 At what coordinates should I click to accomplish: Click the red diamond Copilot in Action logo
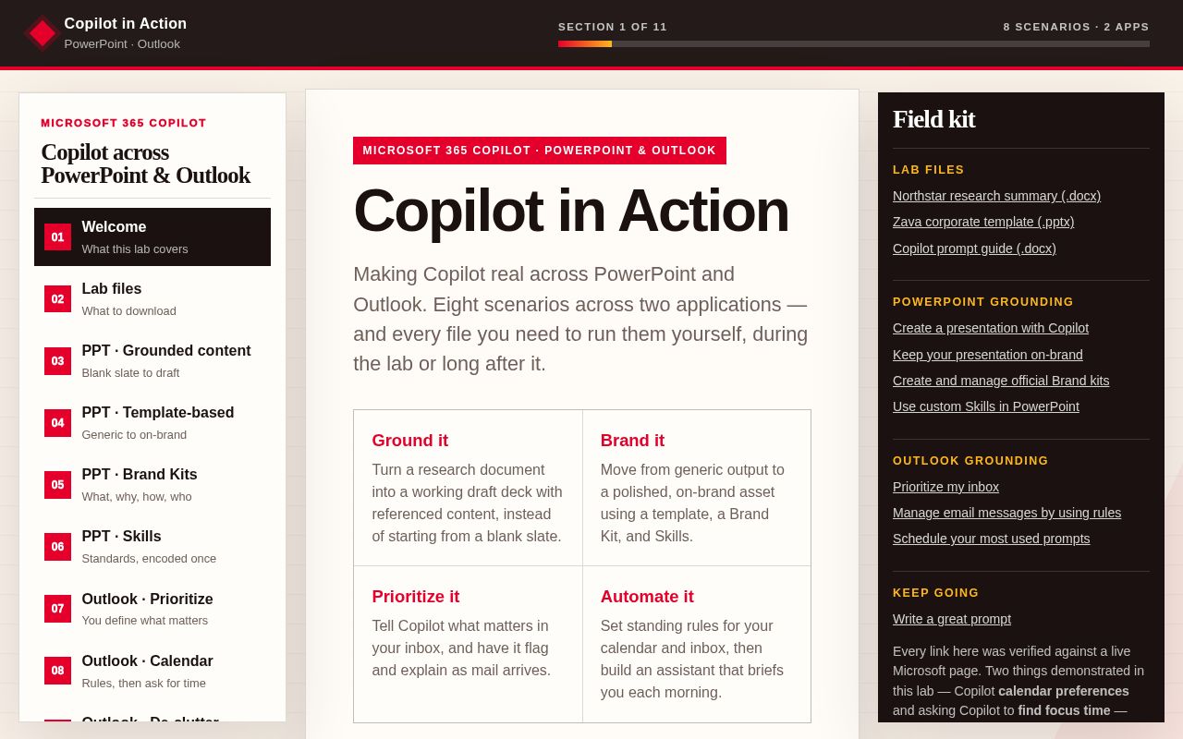(42, 33)
